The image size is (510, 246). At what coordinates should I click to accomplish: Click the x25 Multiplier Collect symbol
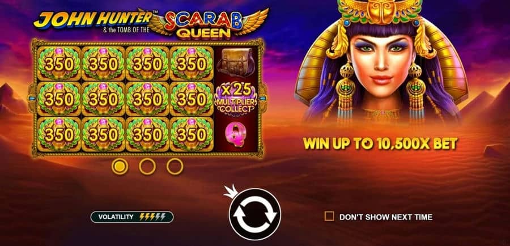pos(236,98)
